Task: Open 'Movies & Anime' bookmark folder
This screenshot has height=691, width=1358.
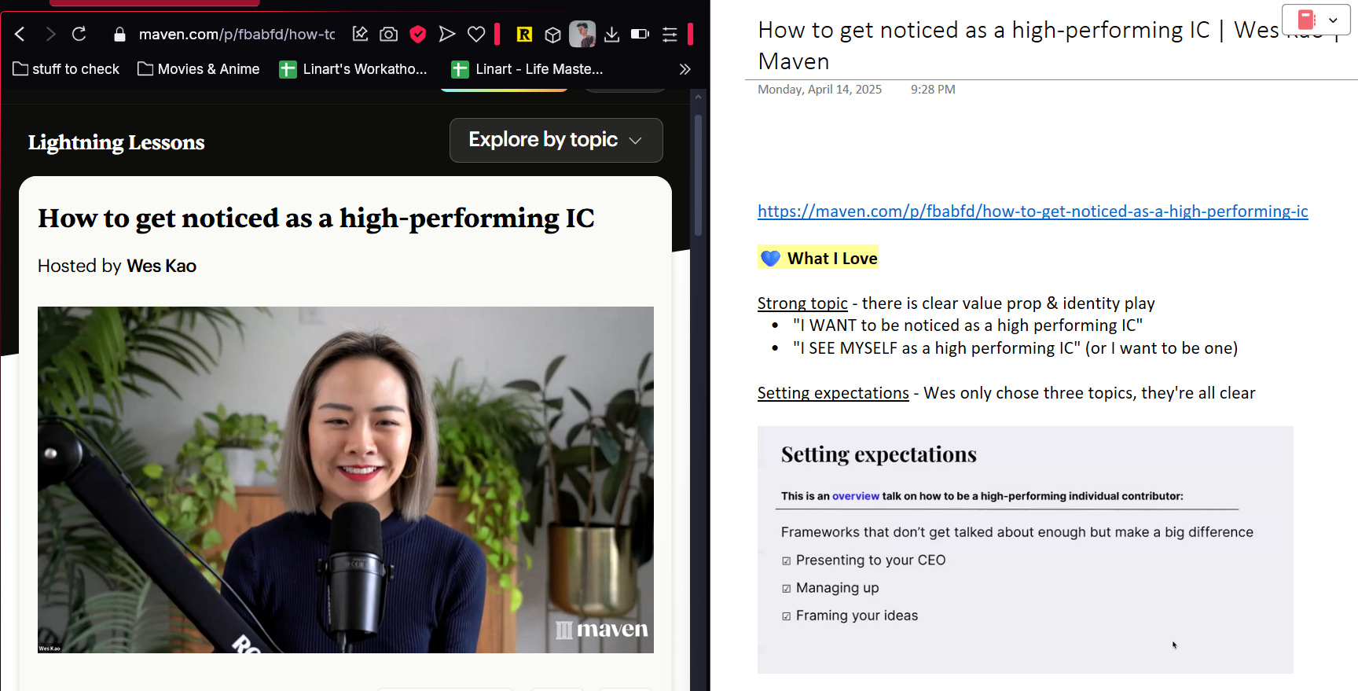Action: (x=198, y=69)
